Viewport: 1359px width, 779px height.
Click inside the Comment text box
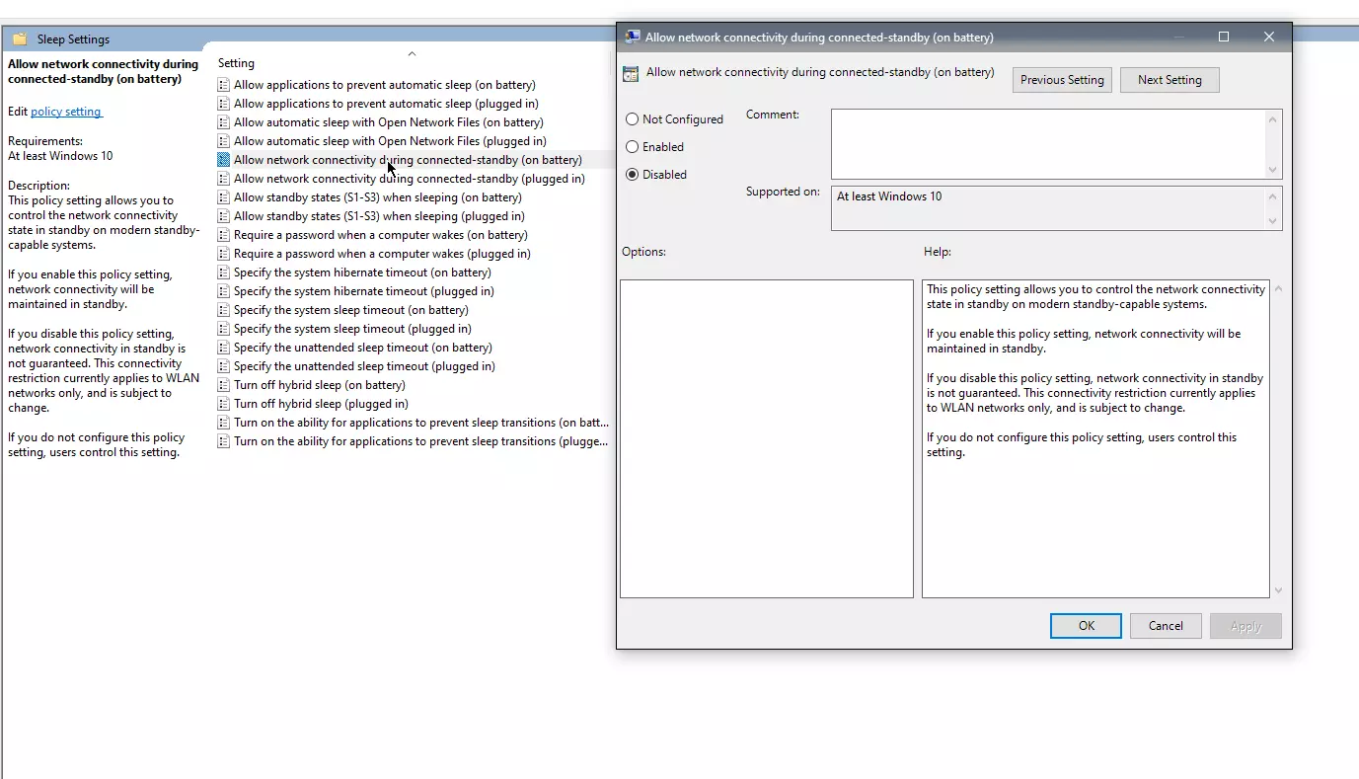point(1048,144)
